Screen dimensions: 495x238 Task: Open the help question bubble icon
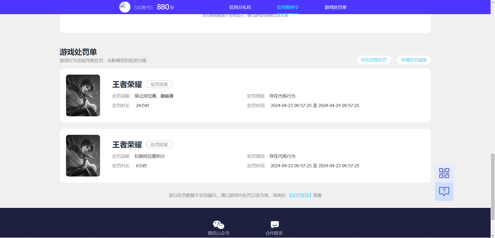[444, 191]
